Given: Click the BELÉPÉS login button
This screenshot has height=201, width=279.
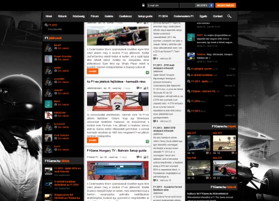Looking at the screenshot, I should click(x=202, y=6).
